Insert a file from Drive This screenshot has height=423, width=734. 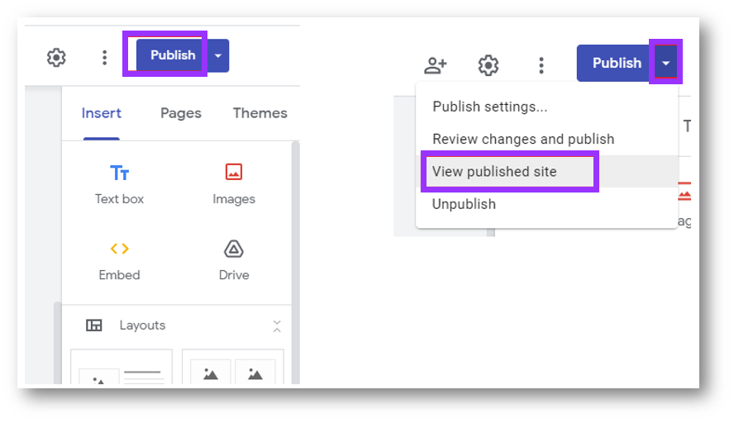pos(233,259)
